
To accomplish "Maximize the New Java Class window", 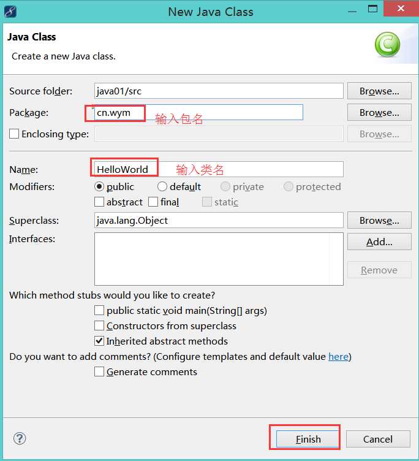I will [372, 9].
